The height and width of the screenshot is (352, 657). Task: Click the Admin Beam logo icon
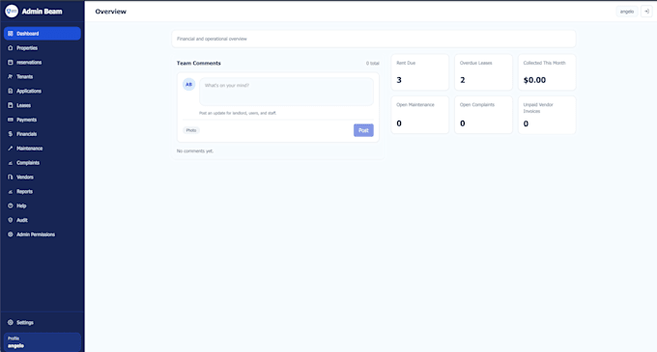coord(12,12)
